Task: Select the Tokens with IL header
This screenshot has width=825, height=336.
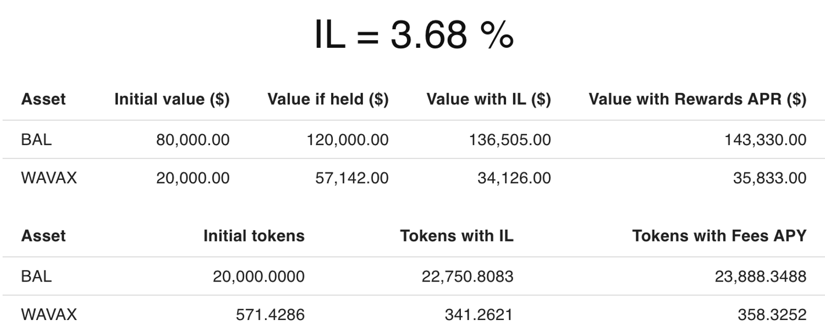Action: pyautogui.click(x=457, y=236)
